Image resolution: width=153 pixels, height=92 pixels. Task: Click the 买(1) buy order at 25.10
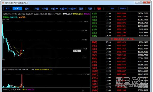click(x=120, y=42)
